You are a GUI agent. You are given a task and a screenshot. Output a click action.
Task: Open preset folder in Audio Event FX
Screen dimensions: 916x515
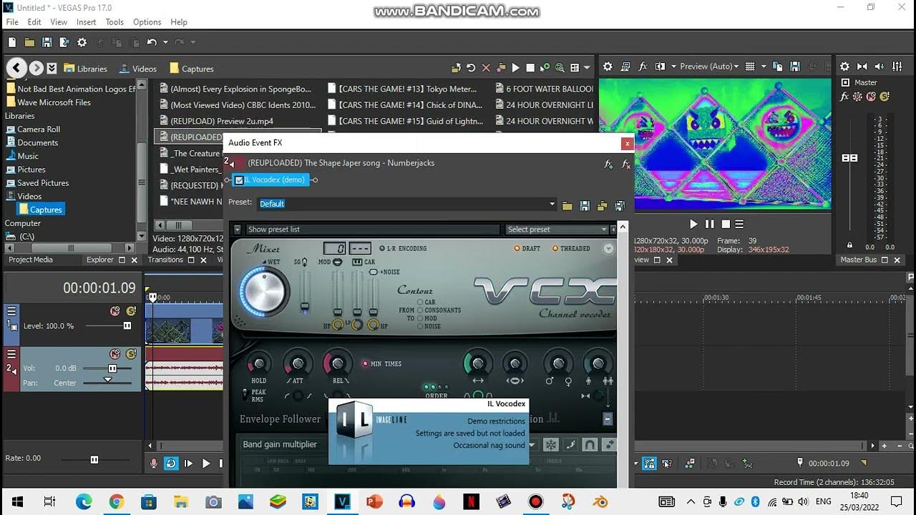(x=567, y=206)
